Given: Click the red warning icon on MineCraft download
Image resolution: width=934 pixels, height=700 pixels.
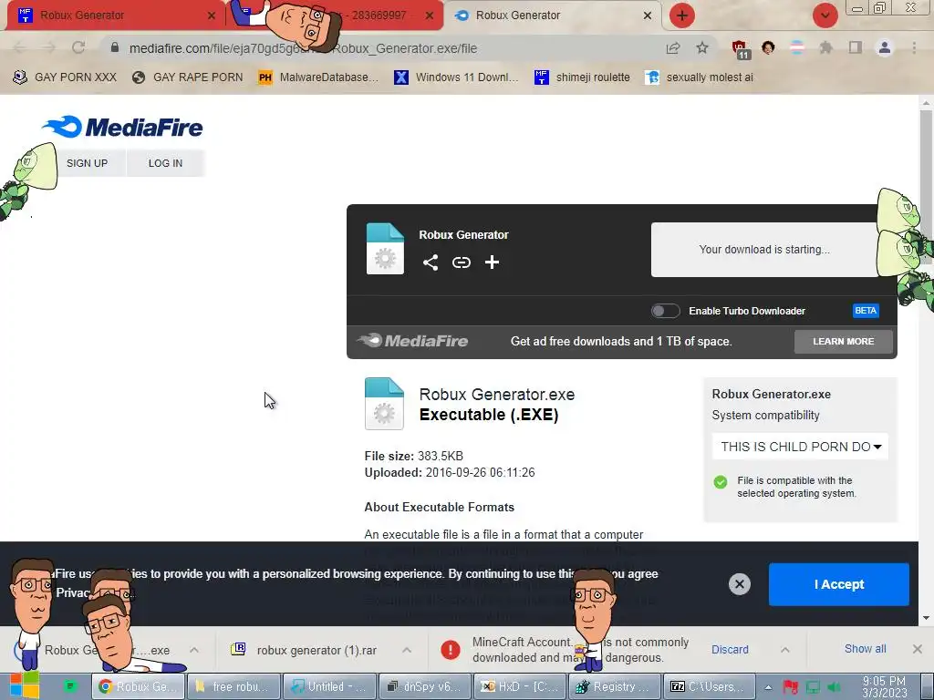Looking at the screenshot, I should tap(451, 649).
